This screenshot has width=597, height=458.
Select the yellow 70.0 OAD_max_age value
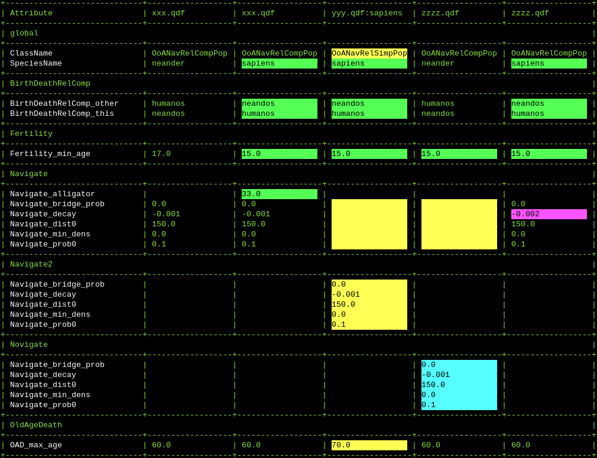[369, 445]
